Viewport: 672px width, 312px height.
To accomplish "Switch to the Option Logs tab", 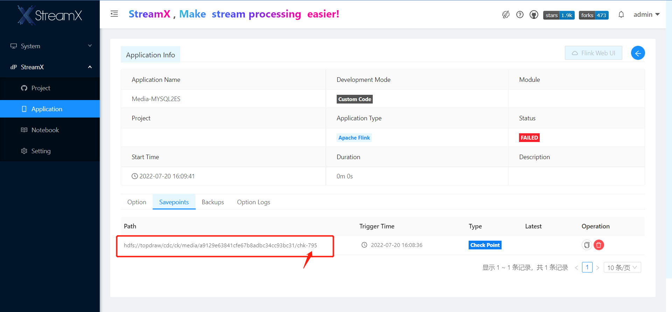I will click(x=253, y=202).
